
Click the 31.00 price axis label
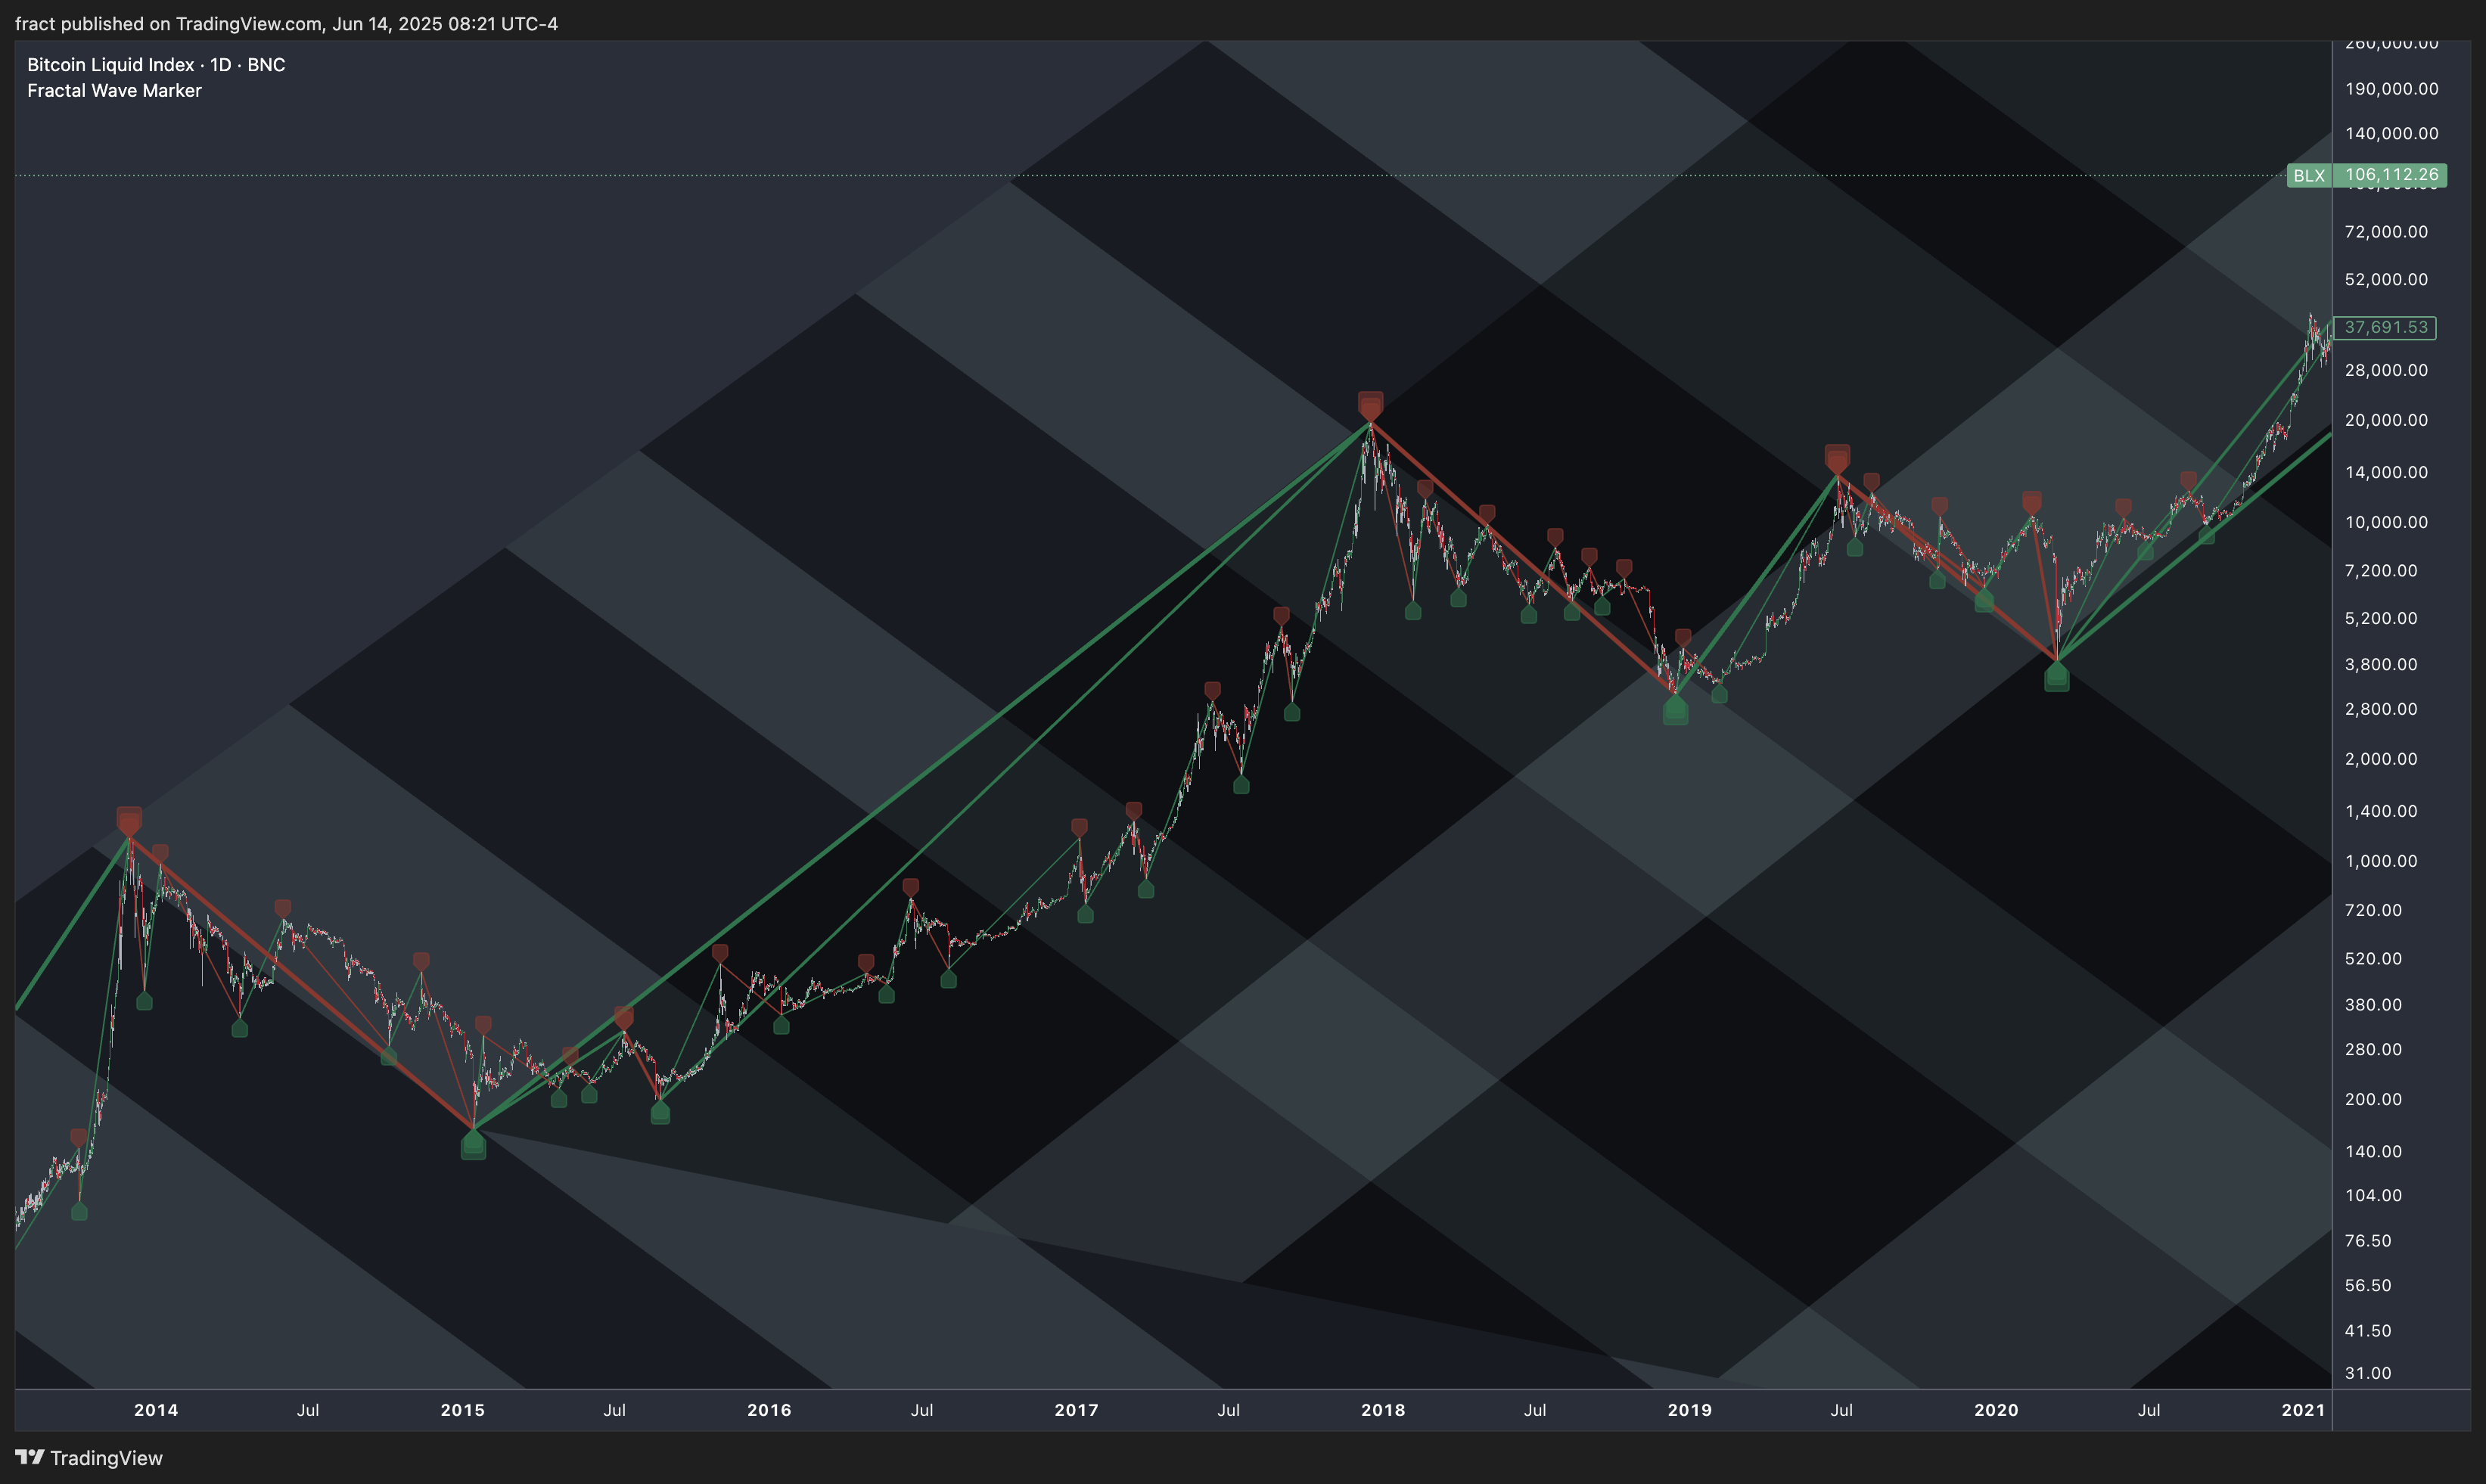point(2368,1373)
